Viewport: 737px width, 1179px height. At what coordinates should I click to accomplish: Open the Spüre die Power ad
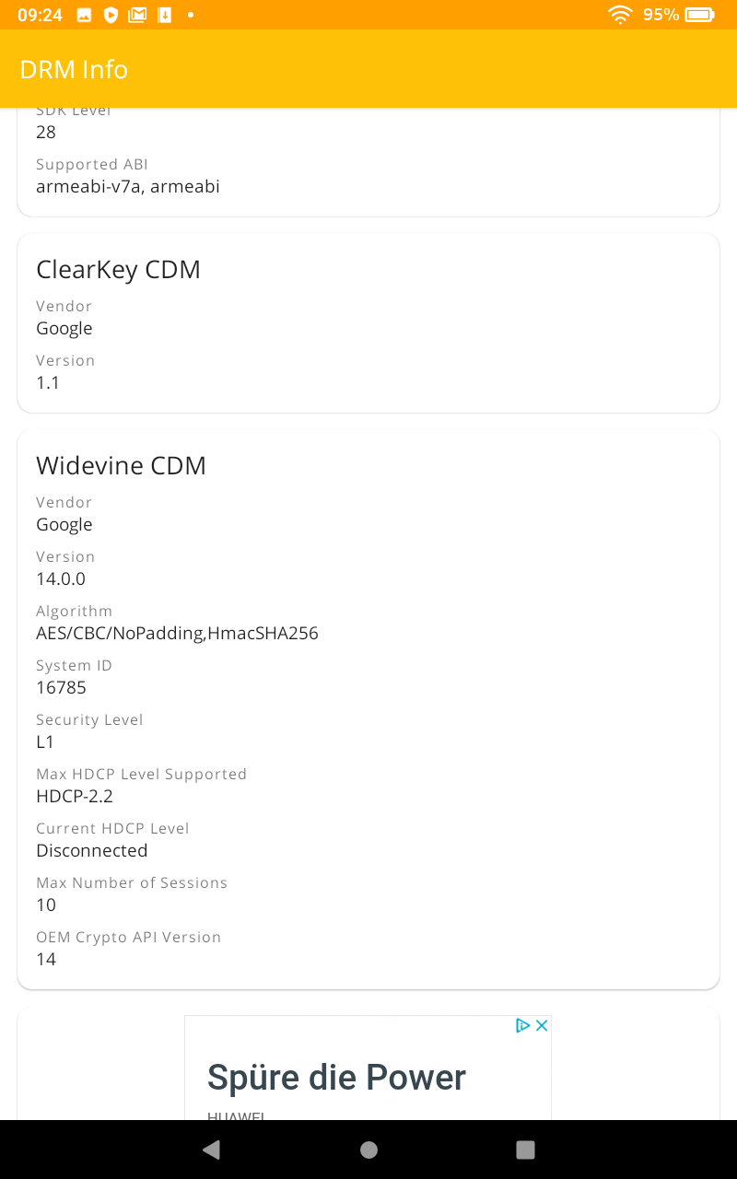tap(337, 1077)
